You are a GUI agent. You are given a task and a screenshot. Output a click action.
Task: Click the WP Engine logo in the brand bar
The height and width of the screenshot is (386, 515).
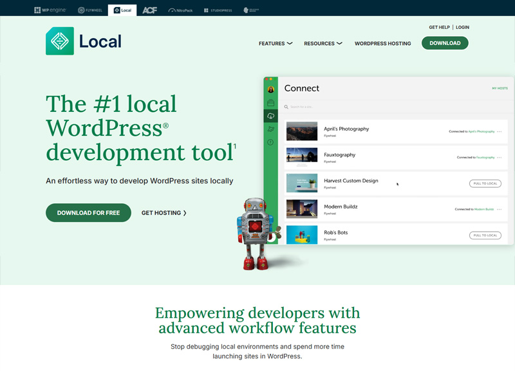[50, 10]
